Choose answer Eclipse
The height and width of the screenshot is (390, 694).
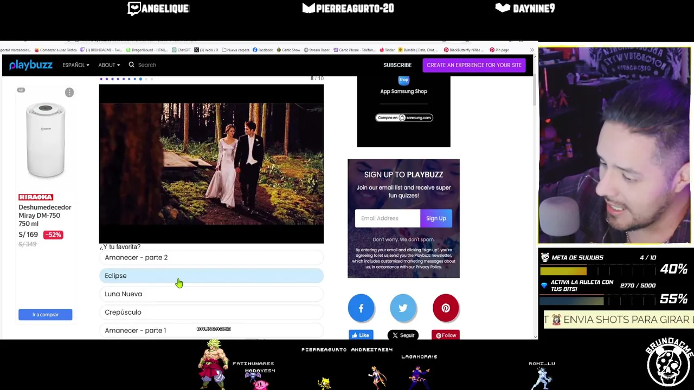pyautogui.click(x=211, y=276)
